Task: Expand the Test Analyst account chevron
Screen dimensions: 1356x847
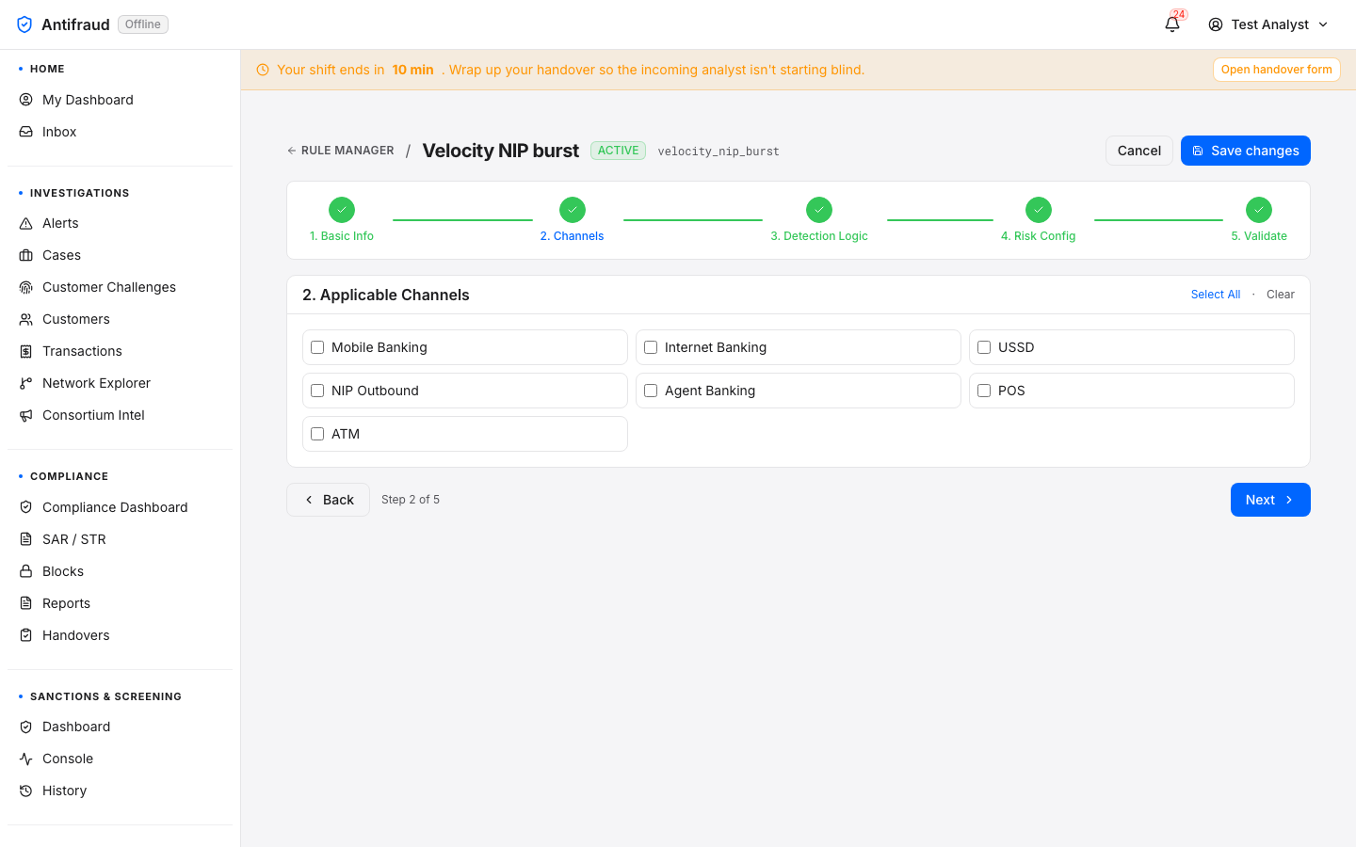Action: (1323, 24)
